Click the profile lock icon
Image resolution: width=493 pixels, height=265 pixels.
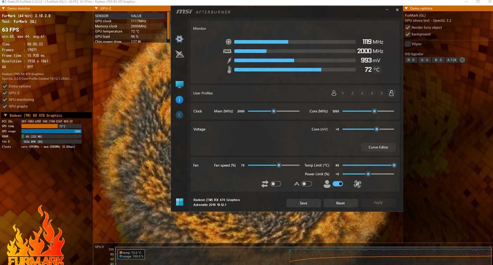tap(391, 93)
